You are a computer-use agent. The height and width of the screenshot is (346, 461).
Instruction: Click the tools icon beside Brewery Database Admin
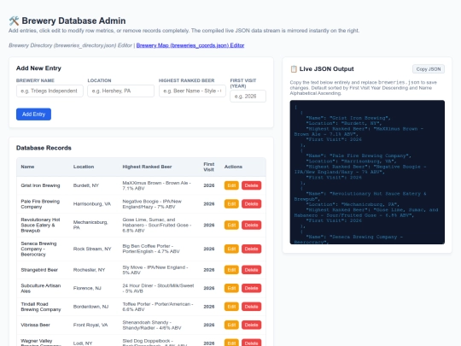tap(14, 21)
